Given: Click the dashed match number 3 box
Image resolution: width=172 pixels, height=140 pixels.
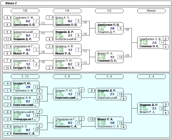Looking at the screenshot, I should coord(36,50).
